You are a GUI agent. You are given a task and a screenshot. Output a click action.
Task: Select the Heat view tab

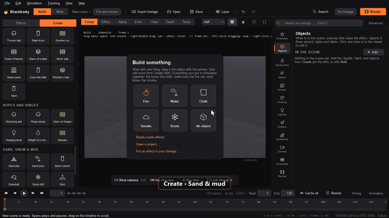[x=154, y=22]
